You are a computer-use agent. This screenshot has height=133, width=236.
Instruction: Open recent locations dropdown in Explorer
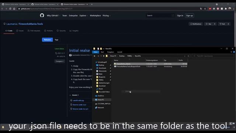(101, 56)
